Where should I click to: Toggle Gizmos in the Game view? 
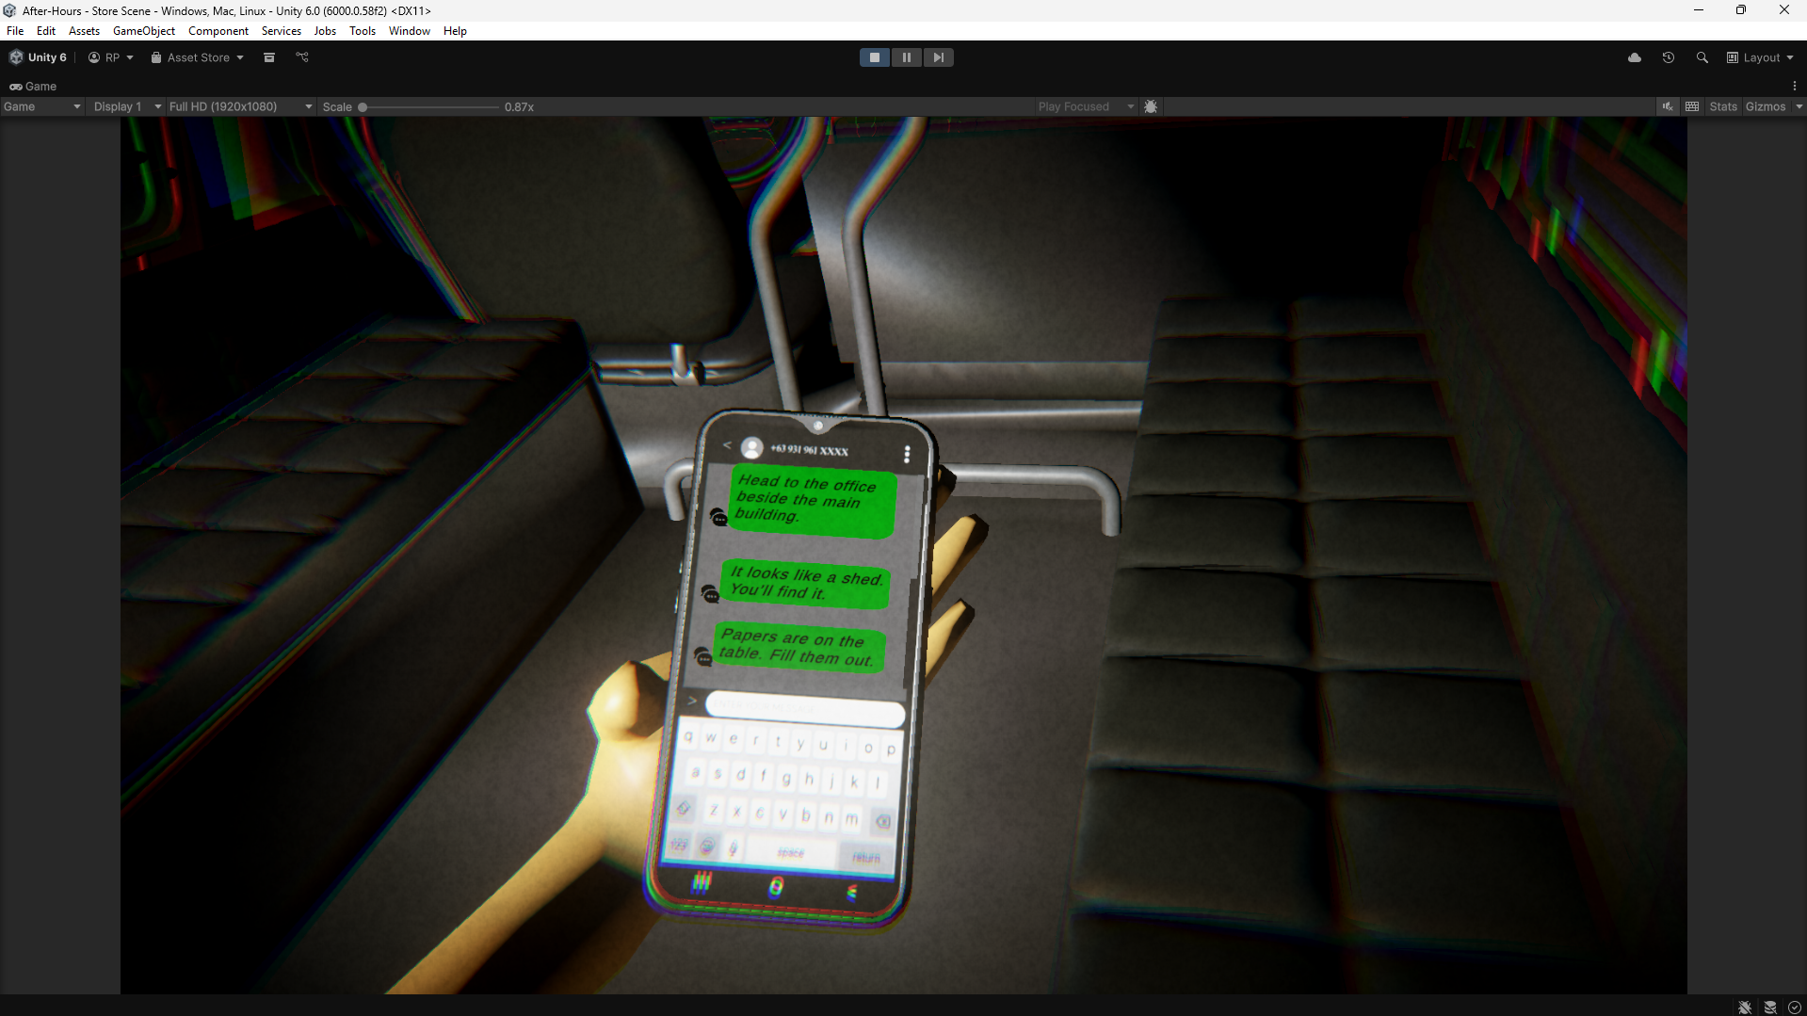(x=1766, y=106)
